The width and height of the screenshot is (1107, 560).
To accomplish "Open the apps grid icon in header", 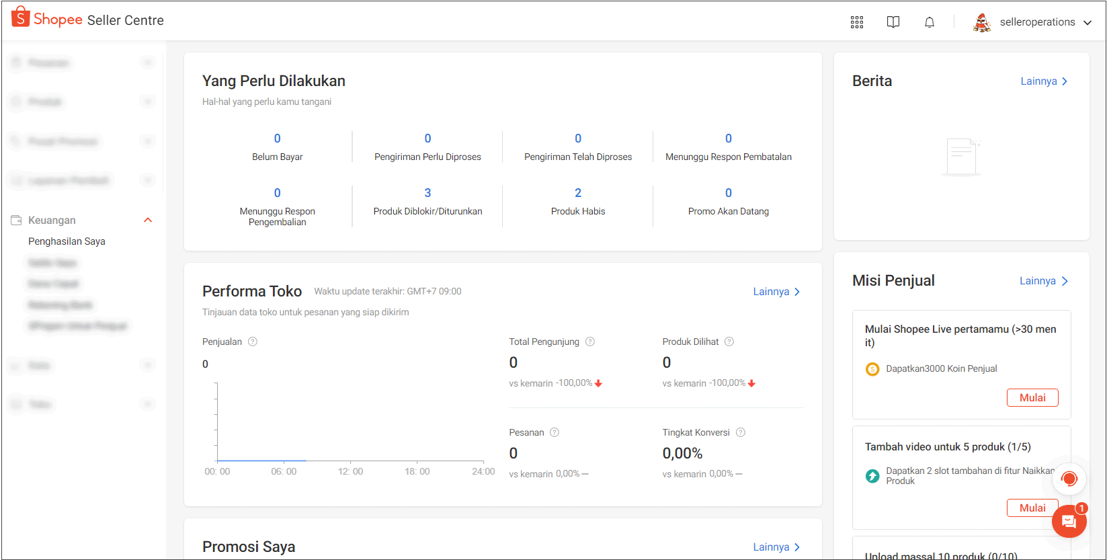I will point(857,22).
